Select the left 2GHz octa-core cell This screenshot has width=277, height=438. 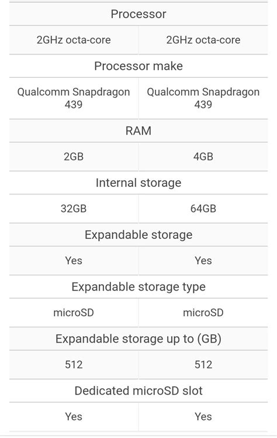tap(74, 40)
